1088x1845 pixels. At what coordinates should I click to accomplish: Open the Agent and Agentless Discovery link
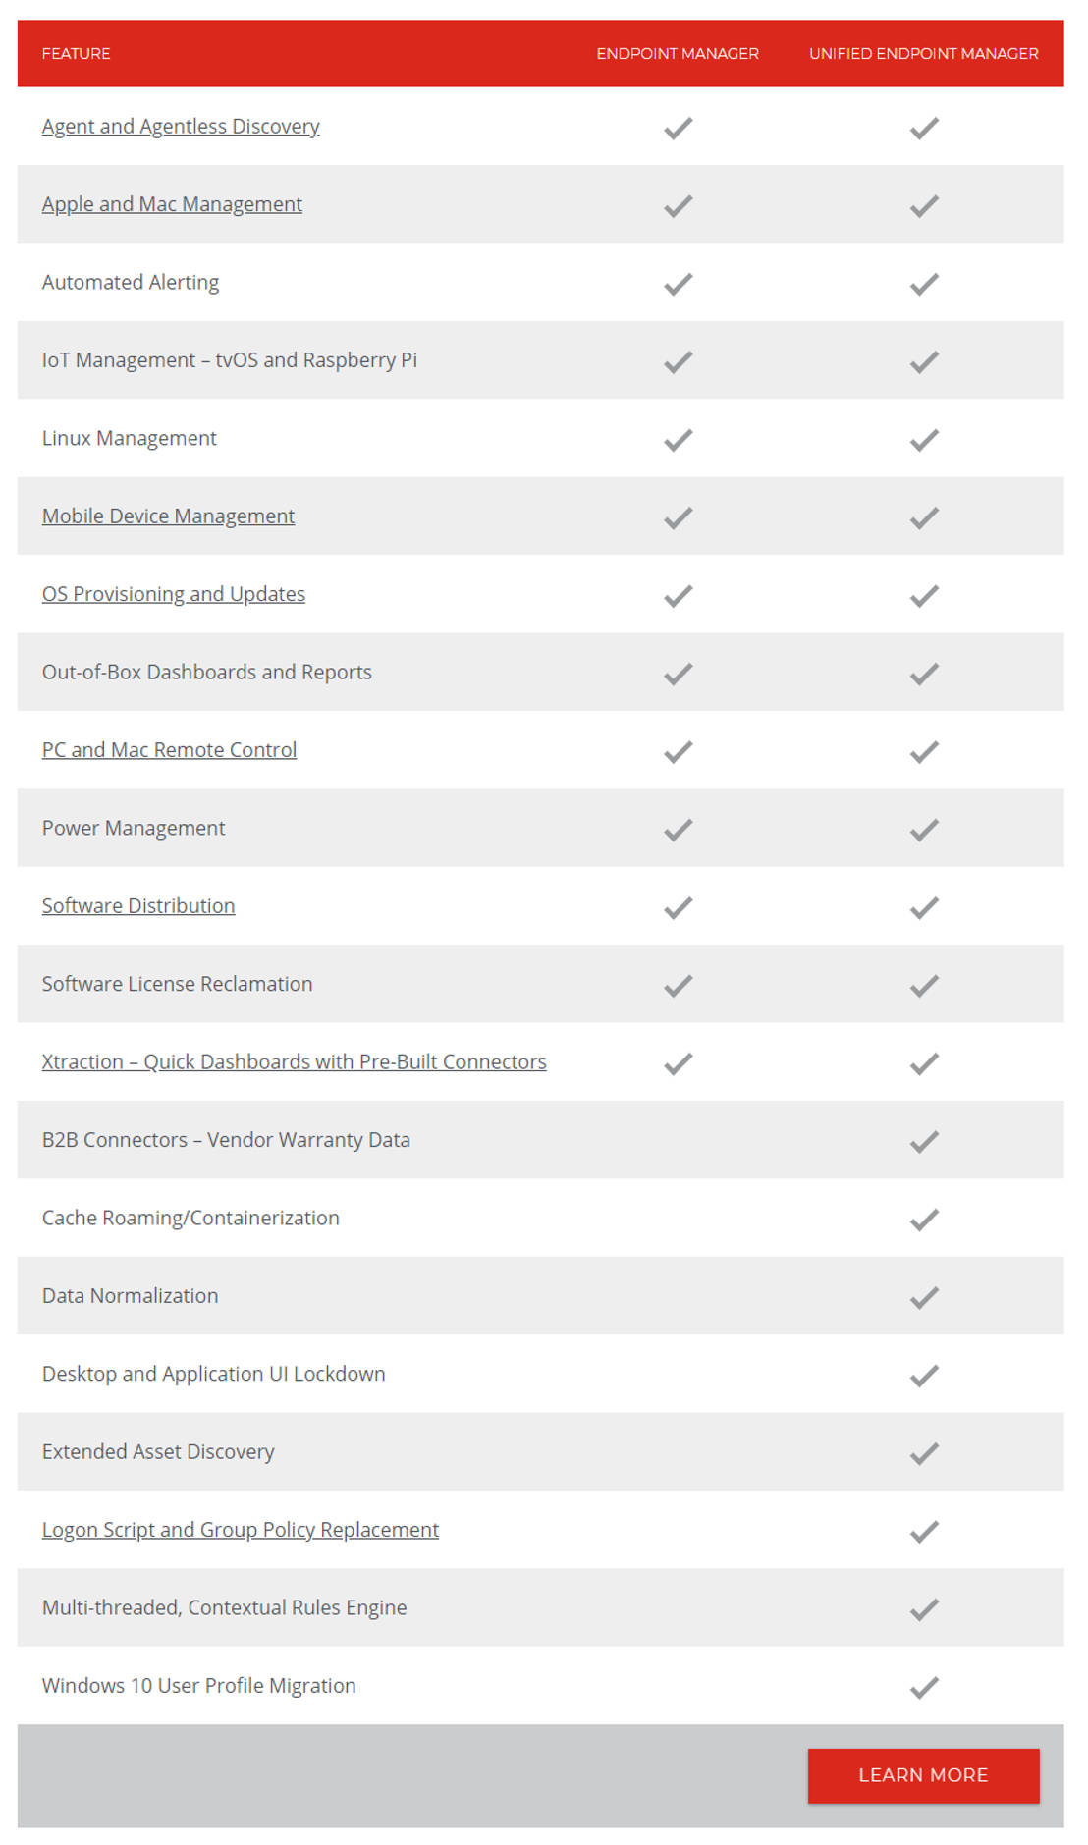pos(180,126)
